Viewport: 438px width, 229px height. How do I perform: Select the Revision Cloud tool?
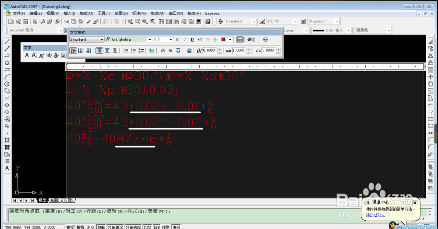click(x=7, y=91)
